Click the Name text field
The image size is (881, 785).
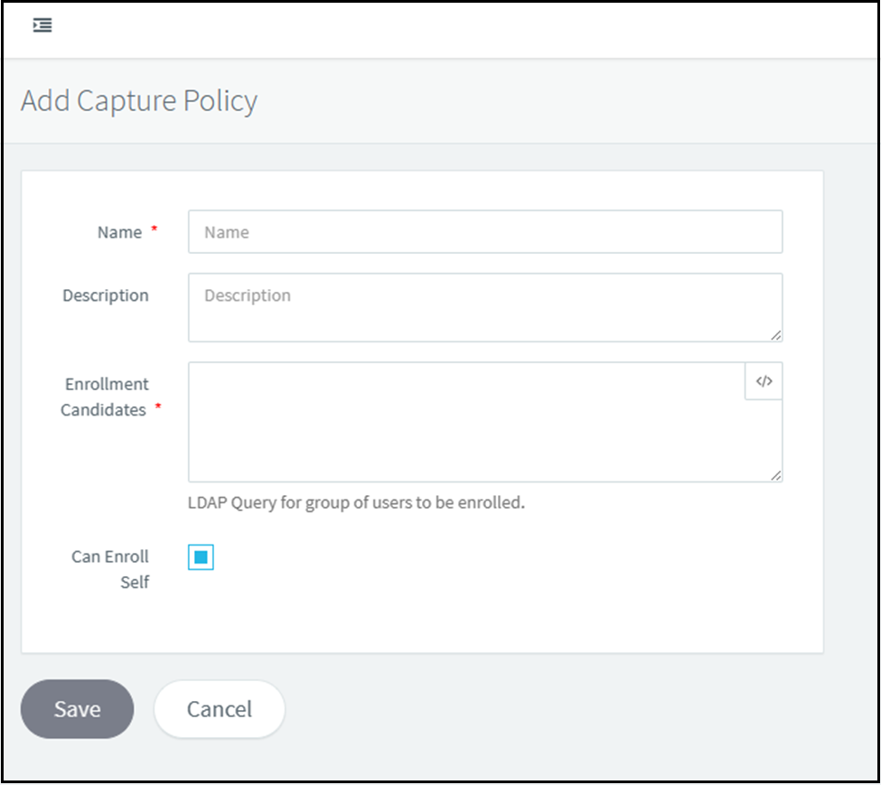coord(485,232)
